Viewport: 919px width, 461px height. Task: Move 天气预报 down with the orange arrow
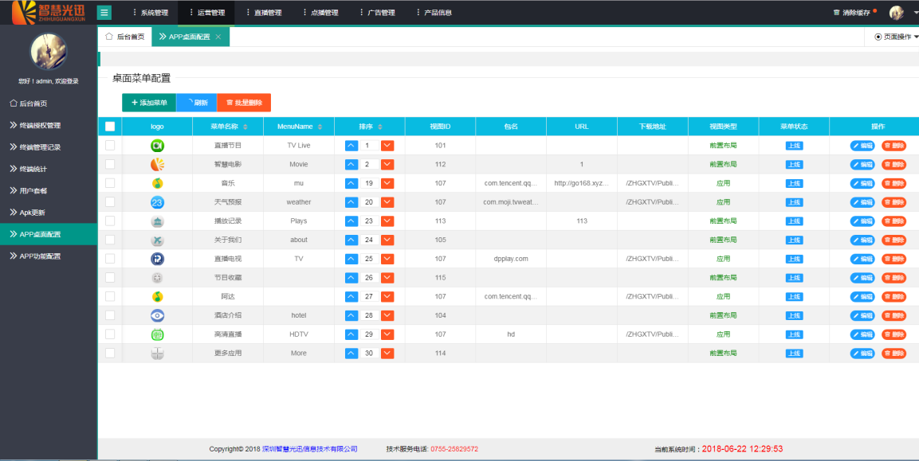tap(387, 202)
